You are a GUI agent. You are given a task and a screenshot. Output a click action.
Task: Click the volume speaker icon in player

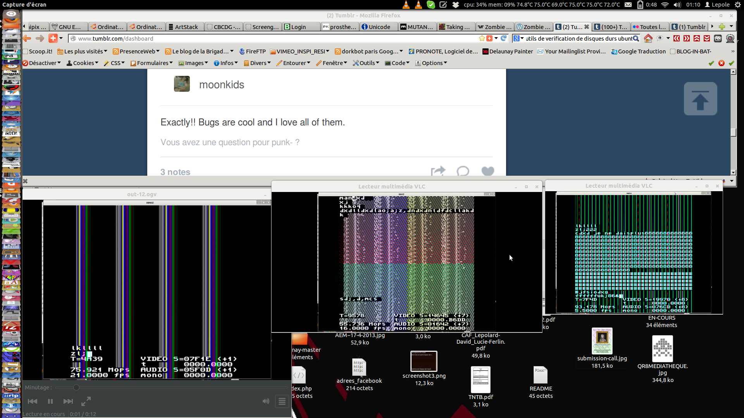(x=266, y=401)
